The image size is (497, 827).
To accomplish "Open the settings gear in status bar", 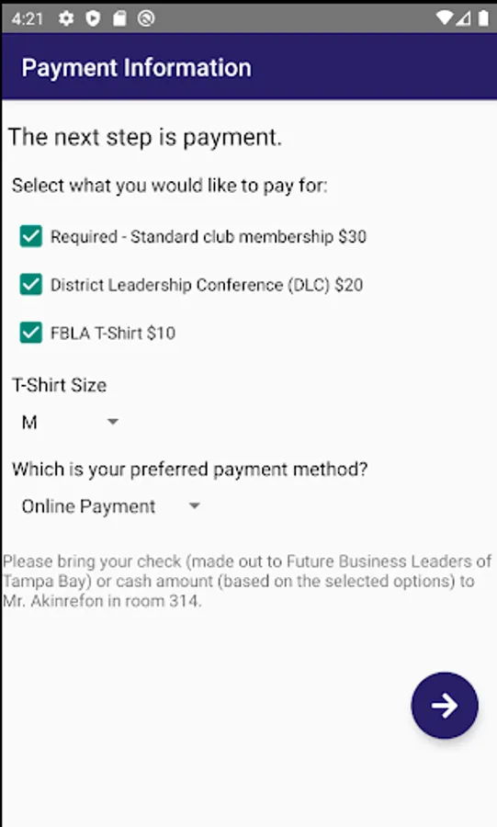I will (66, 19).
